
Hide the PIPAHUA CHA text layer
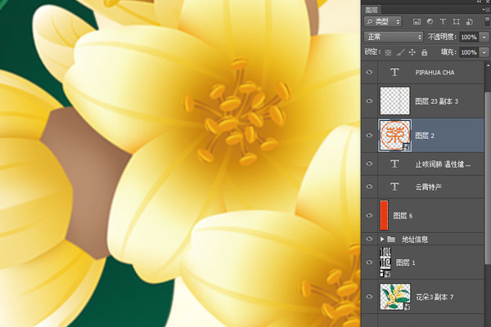tap(370, 72)
